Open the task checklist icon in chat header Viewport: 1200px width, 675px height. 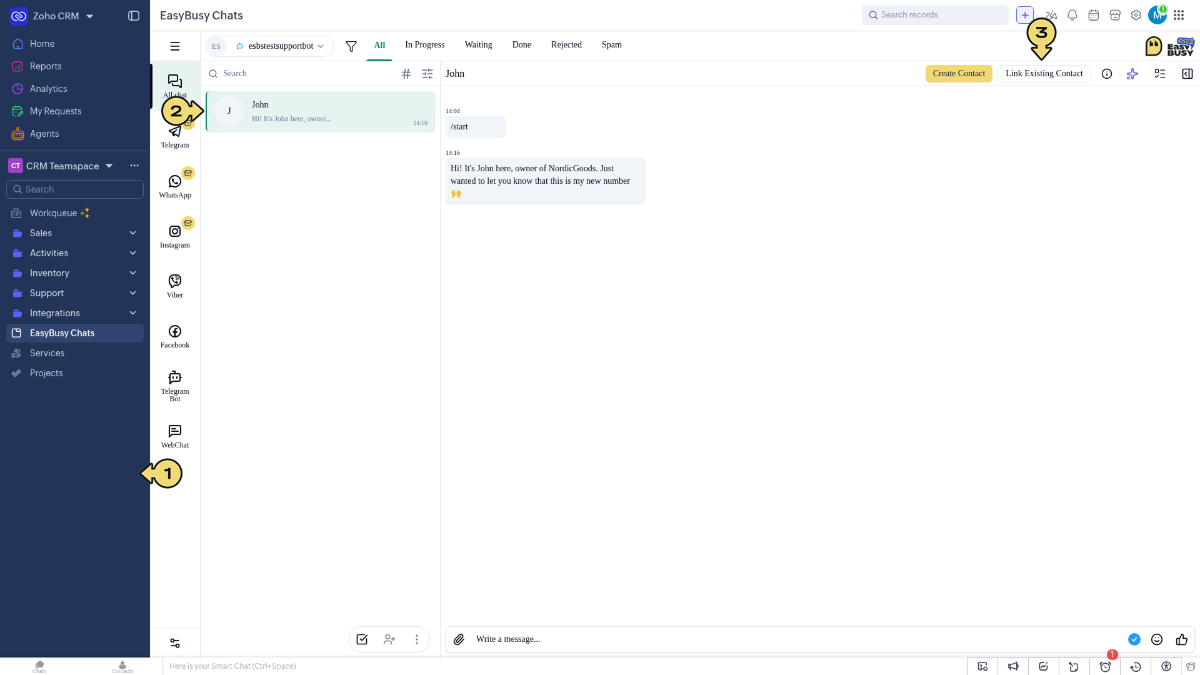pyautogui.click(x=1160, y=74)
